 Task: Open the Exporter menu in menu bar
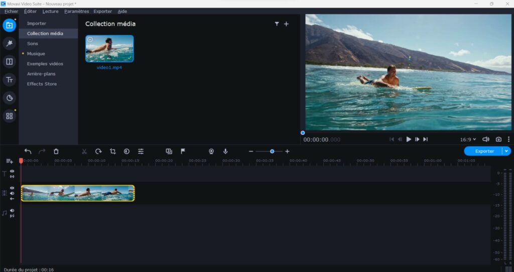coord(102,11)
